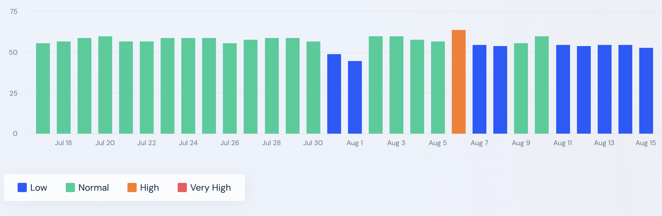The width and height of the screenshot is (662, 216).
Task: Click the green Normal legend swatch
Action: (70, 187)
